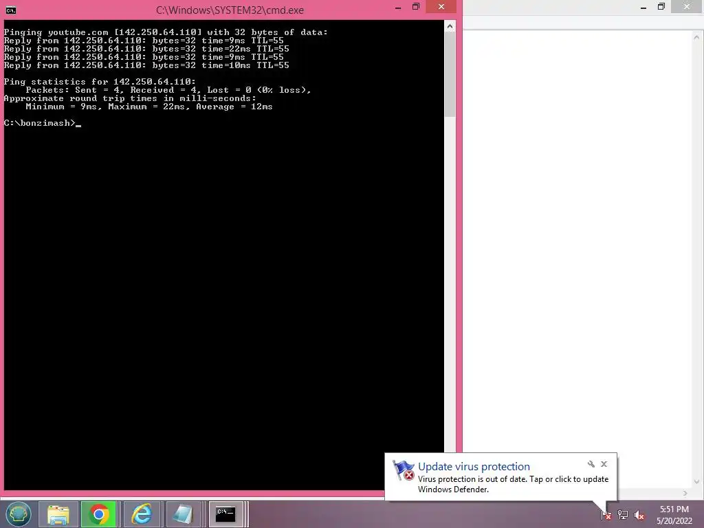Screen dimensions: 704x528
Task: Click the 'Pinging youtube.com' output line
Action: 166,32
